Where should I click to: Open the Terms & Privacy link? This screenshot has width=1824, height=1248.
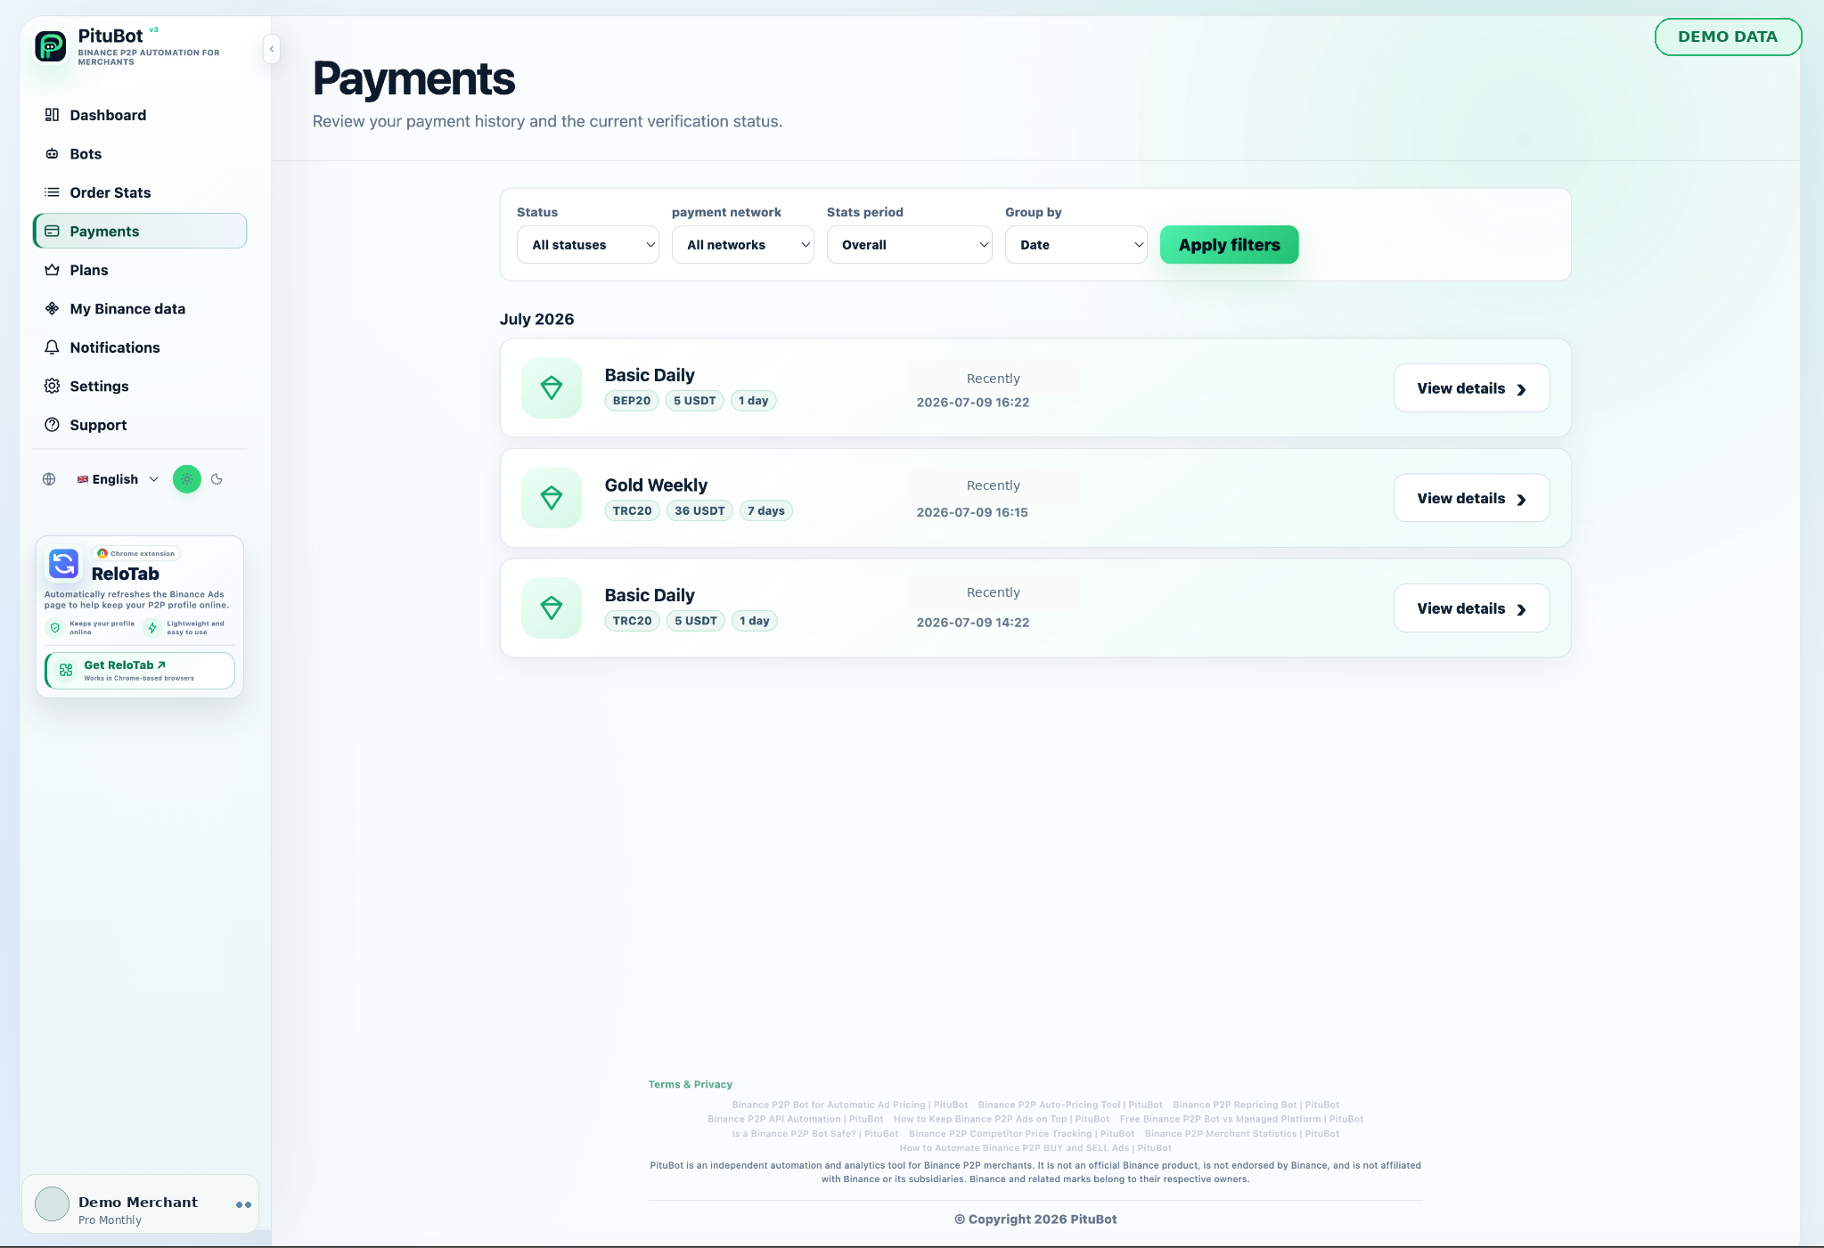[x=691, y=1084]
